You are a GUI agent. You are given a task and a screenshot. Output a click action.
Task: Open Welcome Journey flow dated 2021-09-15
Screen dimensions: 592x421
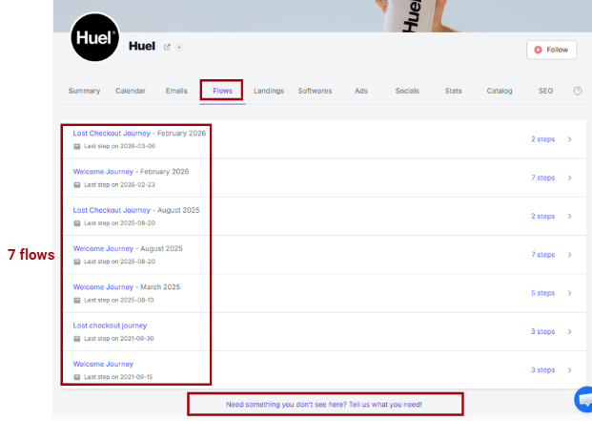pos(103,364)
